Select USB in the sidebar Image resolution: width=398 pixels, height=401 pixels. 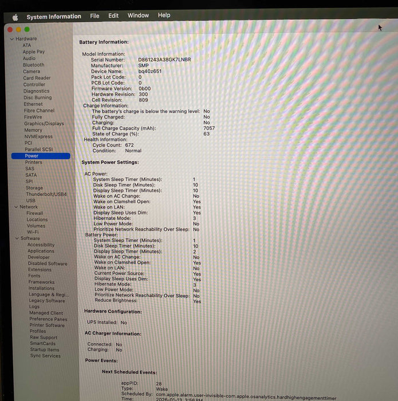tap(31, 200)
